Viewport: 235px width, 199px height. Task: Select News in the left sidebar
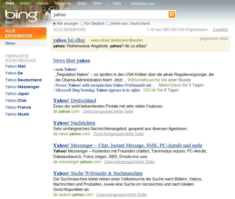[x=10, y=43]
